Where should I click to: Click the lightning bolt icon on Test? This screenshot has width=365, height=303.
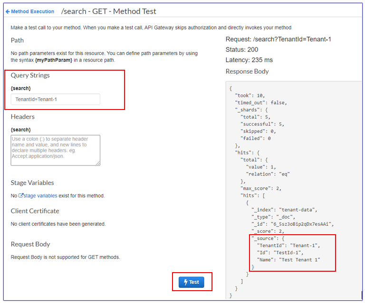pyautogui.click(x=185, y=282)
